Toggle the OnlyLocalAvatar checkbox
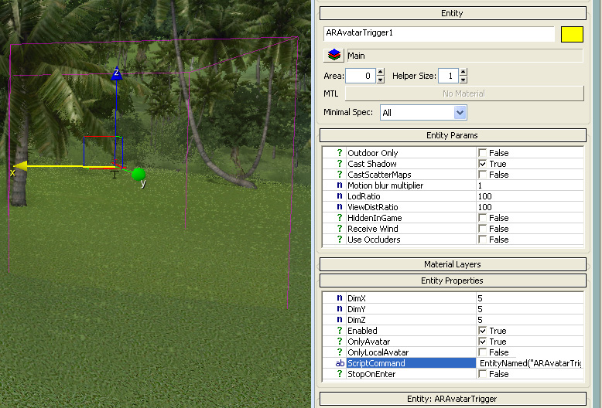The width and height of the screenshot is (602, 408). point(482,352)
